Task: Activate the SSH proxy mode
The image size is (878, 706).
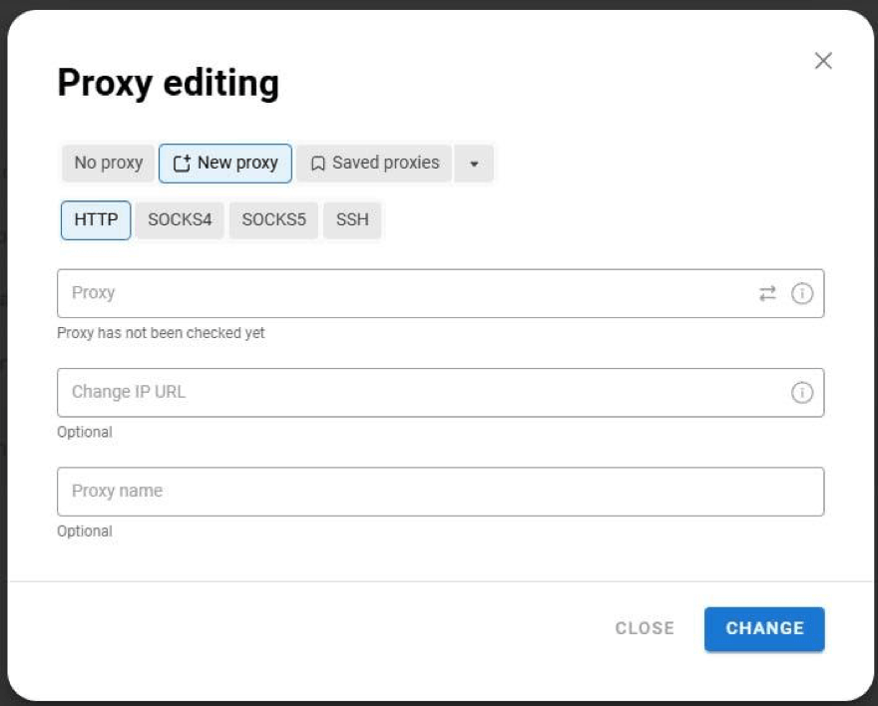Action: pos(352,219)
